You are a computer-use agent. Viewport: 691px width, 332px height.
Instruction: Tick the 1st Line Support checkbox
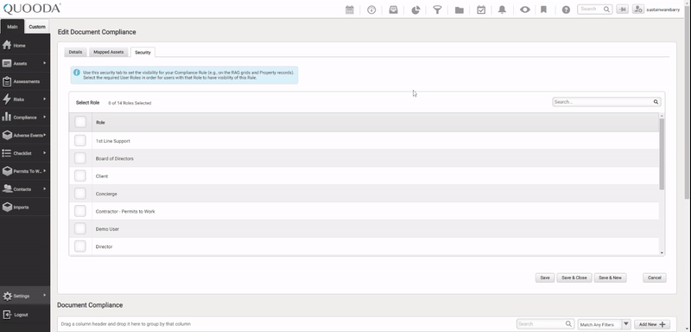point(80,141)
